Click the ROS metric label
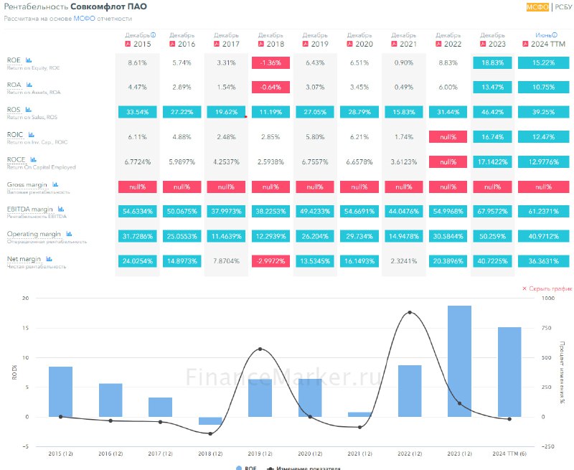574x470 pixels. [14, 110]
